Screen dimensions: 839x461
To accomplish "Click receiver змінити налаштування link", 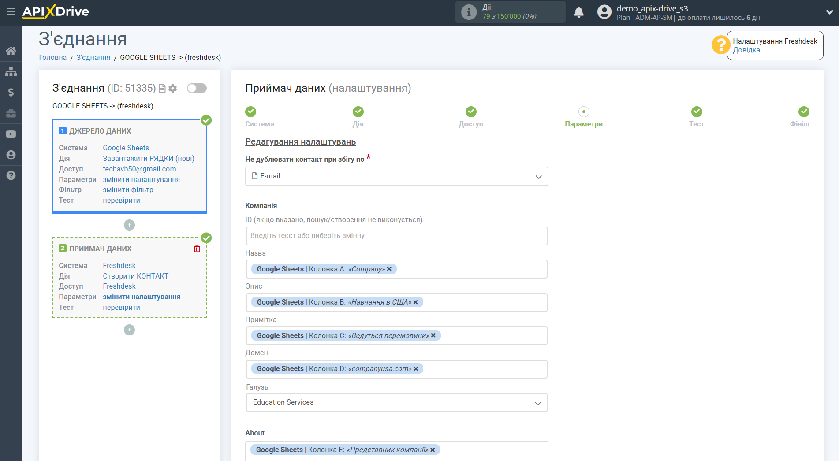I will tap(142, 297).
